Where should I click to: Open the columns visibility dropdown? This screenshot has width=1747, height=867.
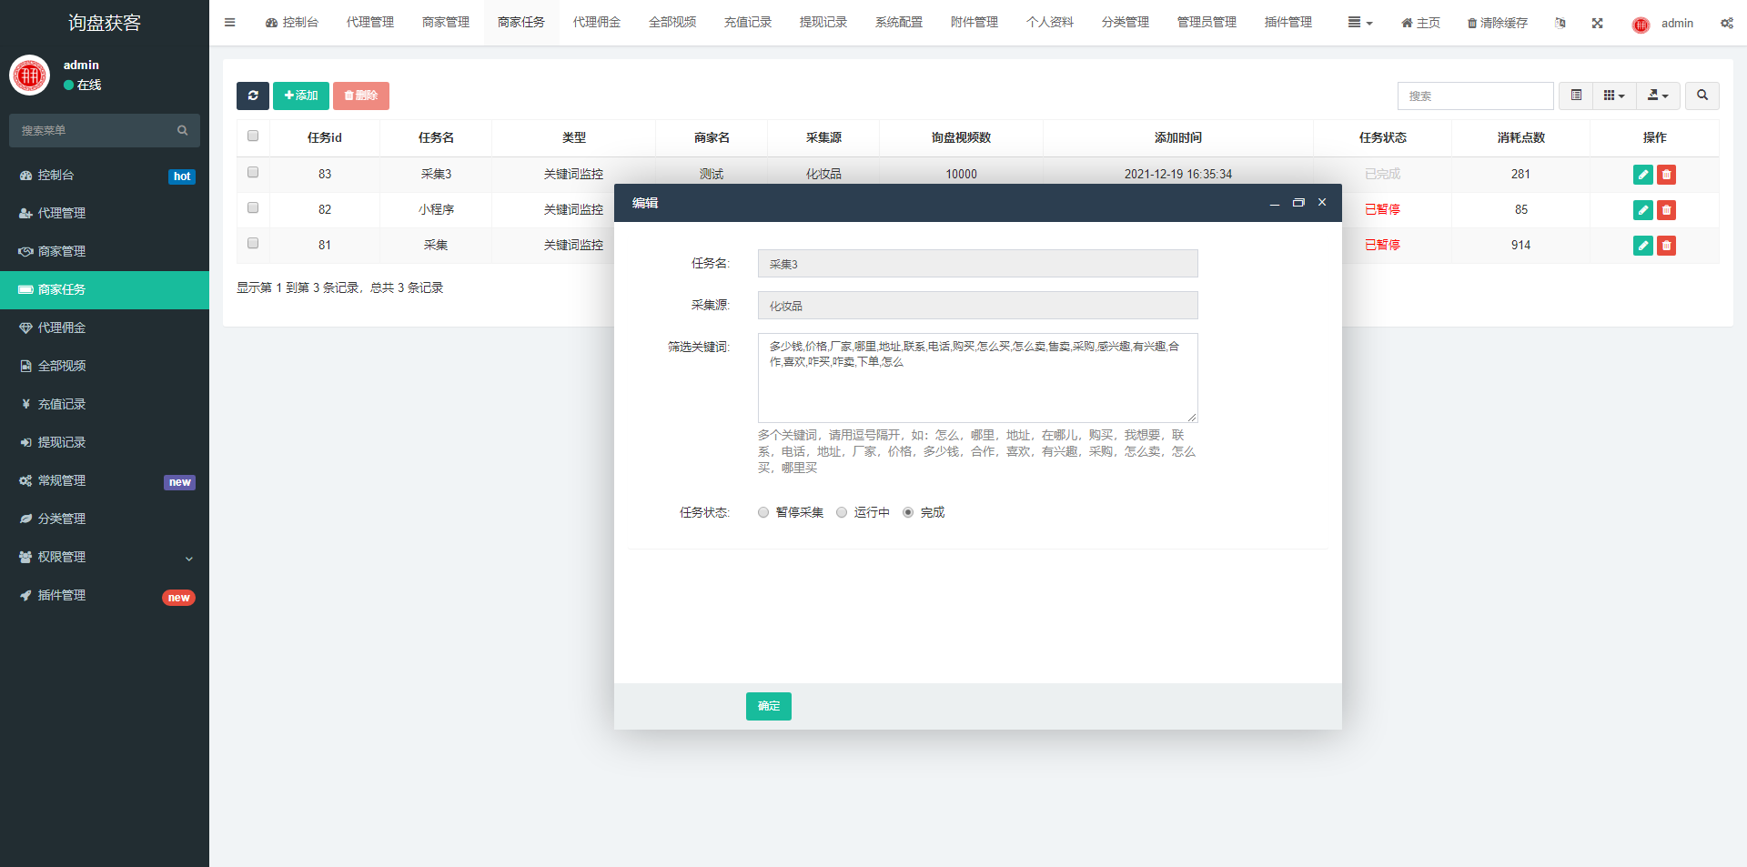click(1613, 96)
